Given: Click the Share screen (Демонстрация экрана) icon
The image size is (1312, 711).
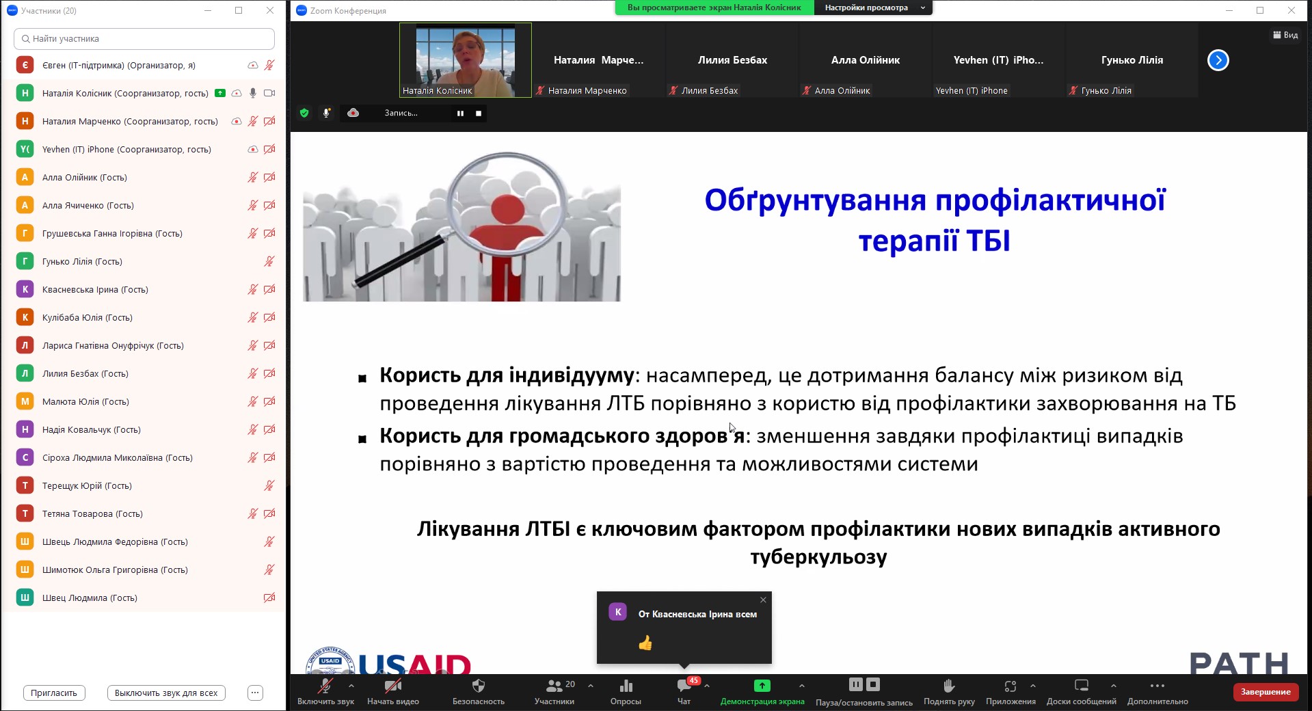Looking at the screenshot, I should coord(762,686).
